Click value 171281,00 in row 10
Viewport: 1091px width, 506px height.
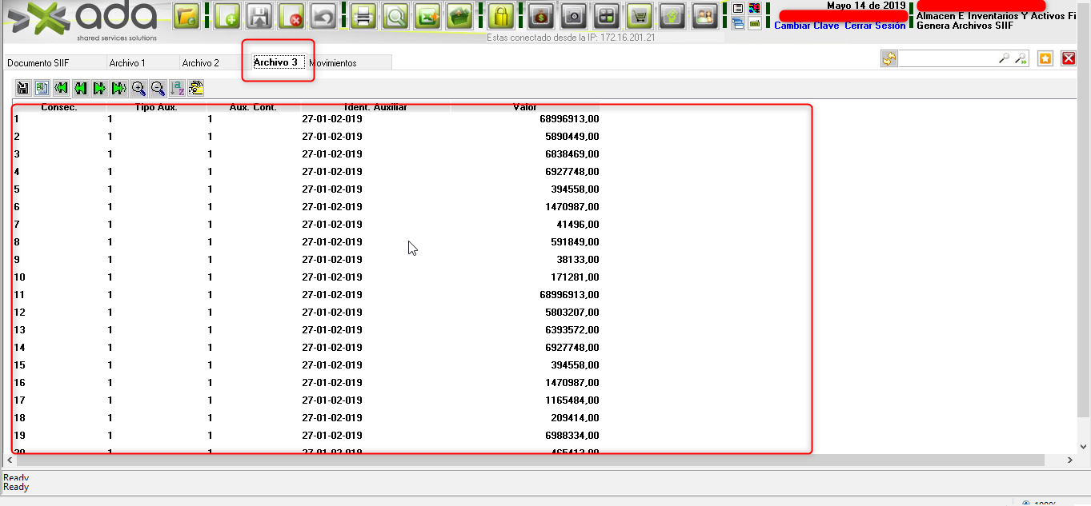tap(575, 277)
